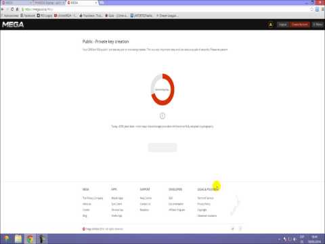Open the Credits footer link
325x244 pixels.
pyautogui.click(x=86, y=209)
